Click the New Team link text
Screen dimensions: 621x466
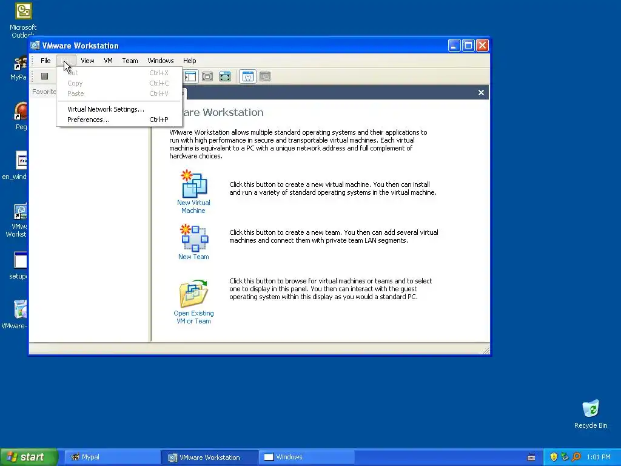pos(193,257)
